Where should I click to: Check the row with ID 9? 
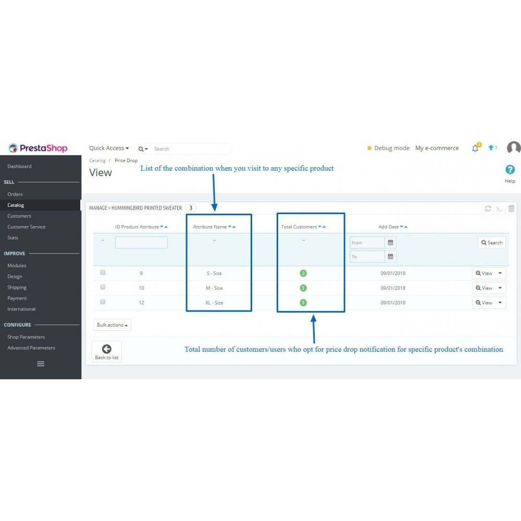[103, 272]
